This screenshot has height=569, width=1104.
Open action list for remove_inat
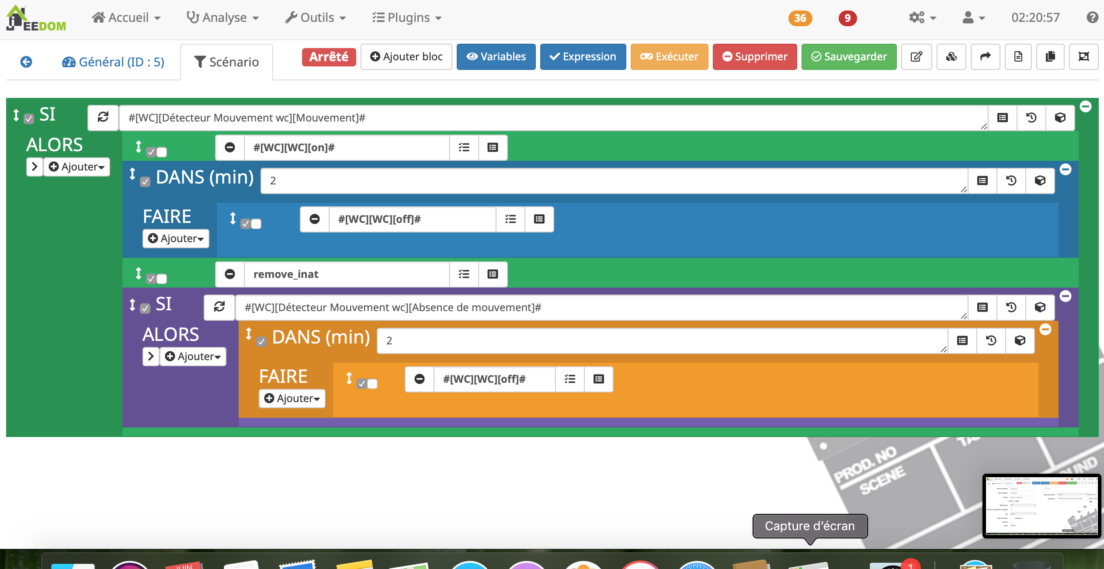(x=464, y=274)
